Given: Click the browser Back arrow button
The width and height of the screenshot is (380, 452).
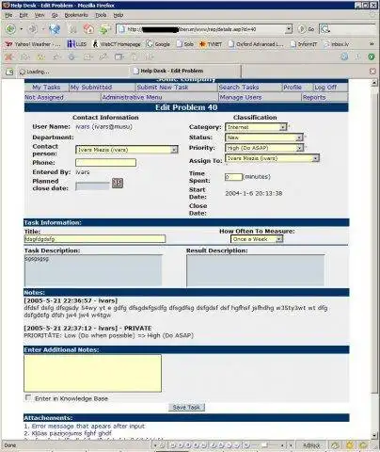Looking at the screenshot, I should (x=10, y=29).
